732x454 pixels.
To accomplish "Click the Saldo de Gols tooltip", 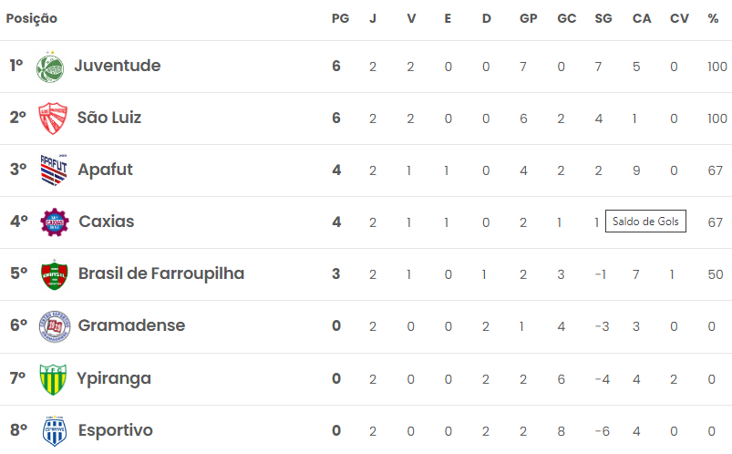I will click(645, 221).
